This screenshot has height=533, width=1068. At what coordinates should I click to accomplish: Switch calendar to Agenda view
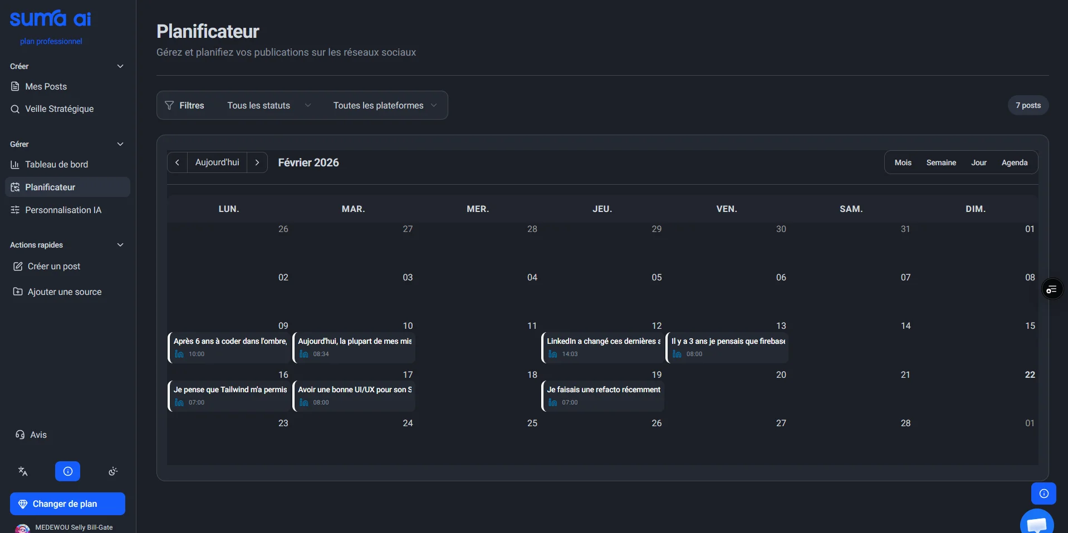coord(1014,162)
